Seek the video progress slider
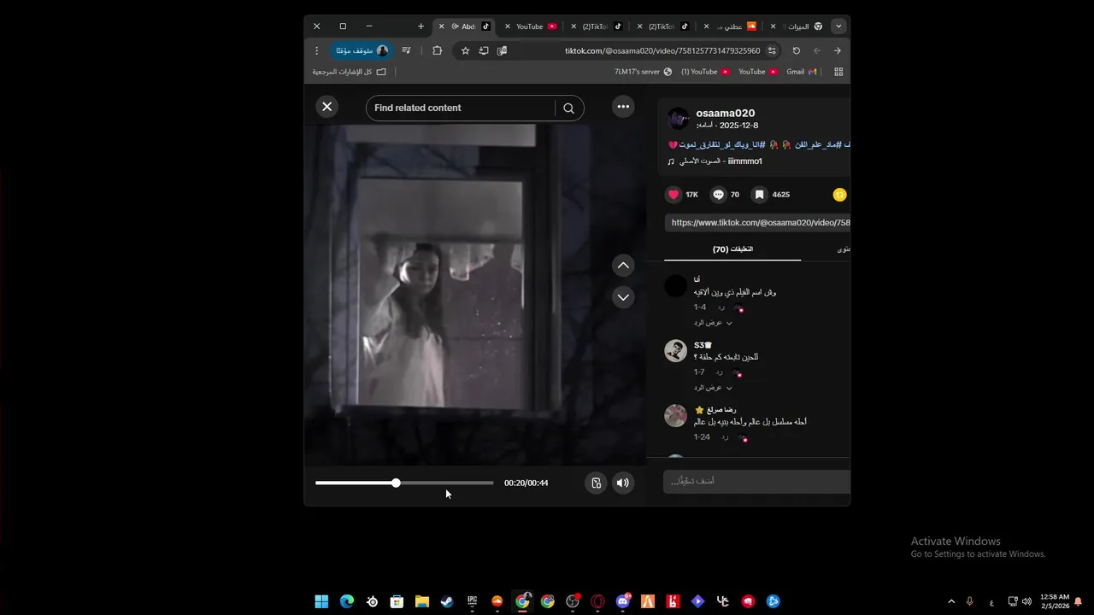The height and width of the screenshot is (615, 1094). point(404,483)
